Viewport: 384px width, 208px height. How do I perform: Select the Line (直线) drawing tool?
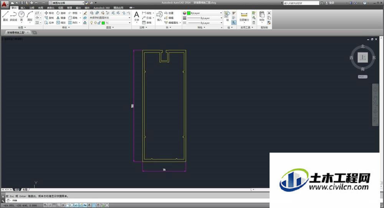(5, 16)
